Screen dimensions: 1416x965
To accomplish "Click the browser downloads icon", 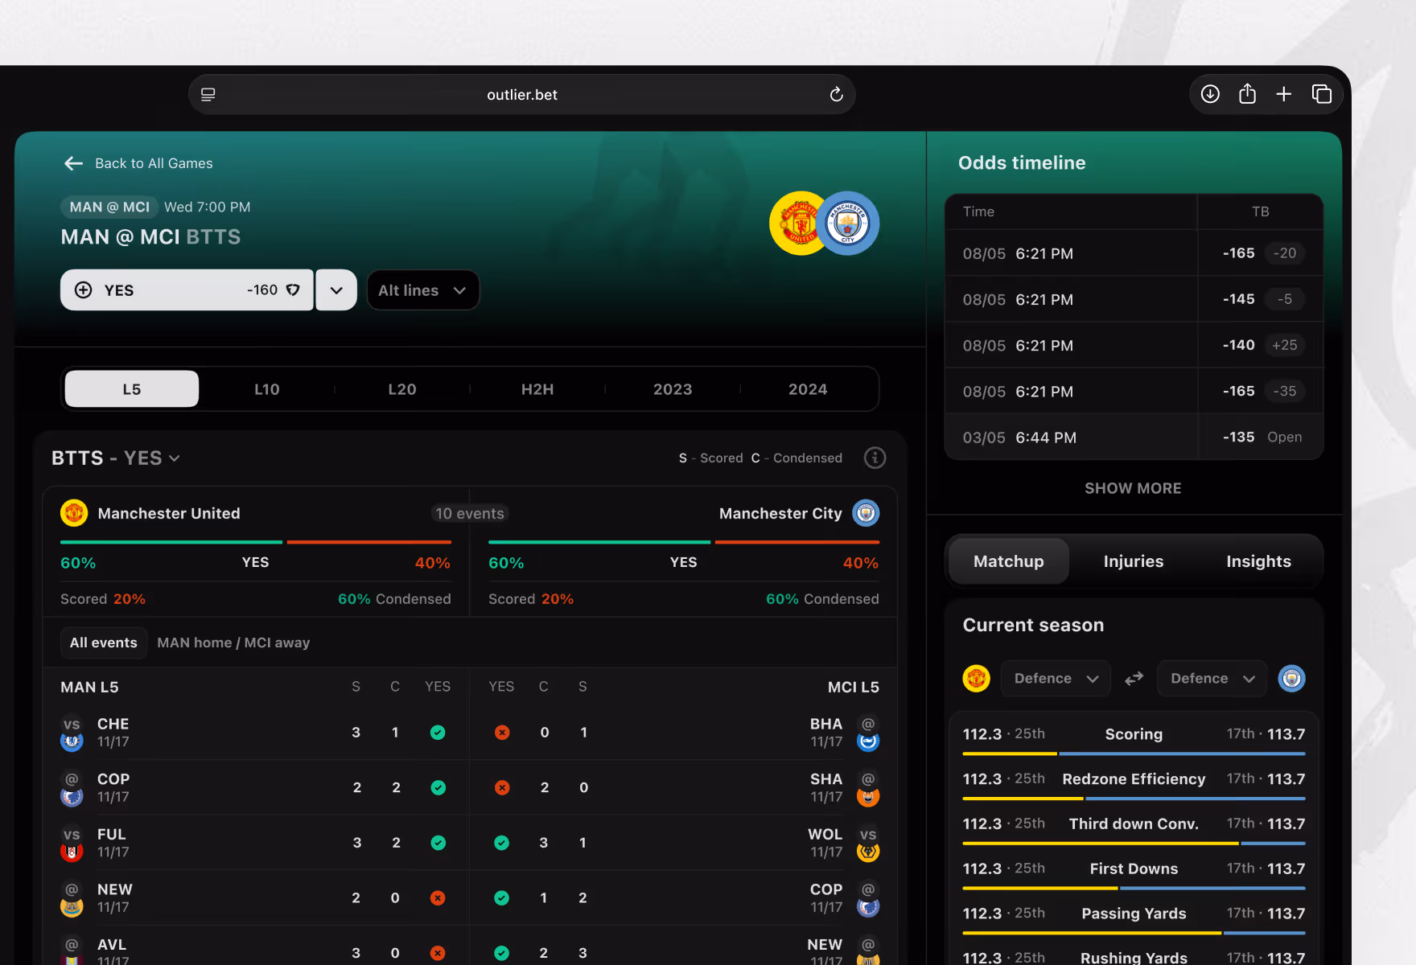I will 1210,94.
